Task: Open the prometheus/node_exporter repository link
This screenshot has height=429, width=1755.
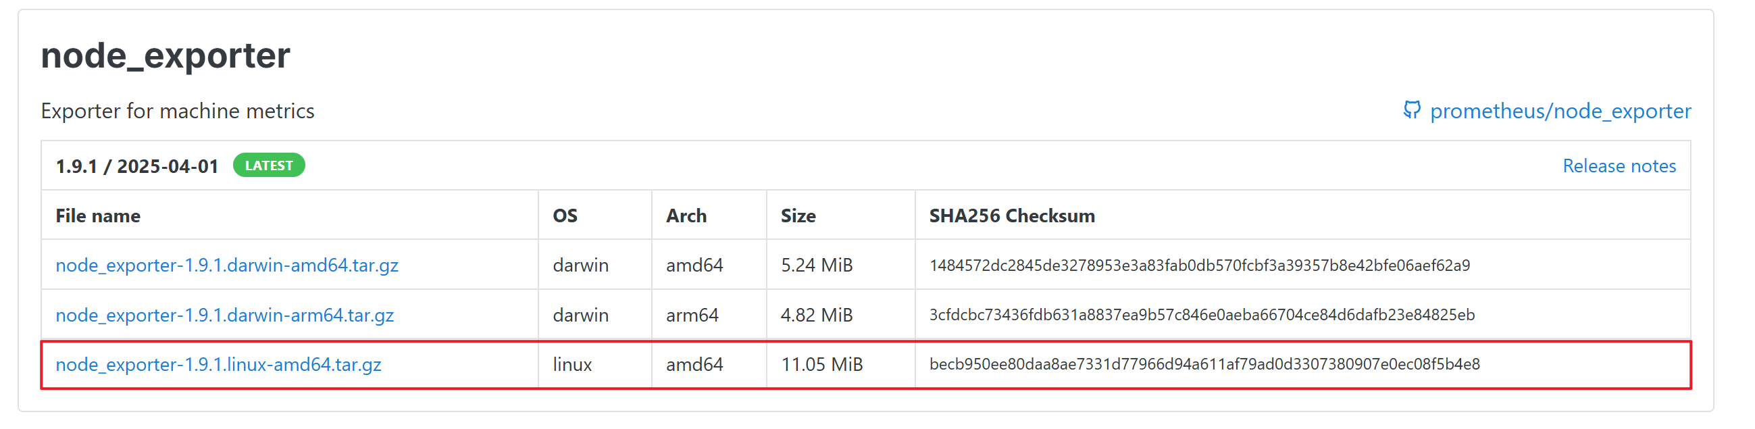Action: 1560,111
